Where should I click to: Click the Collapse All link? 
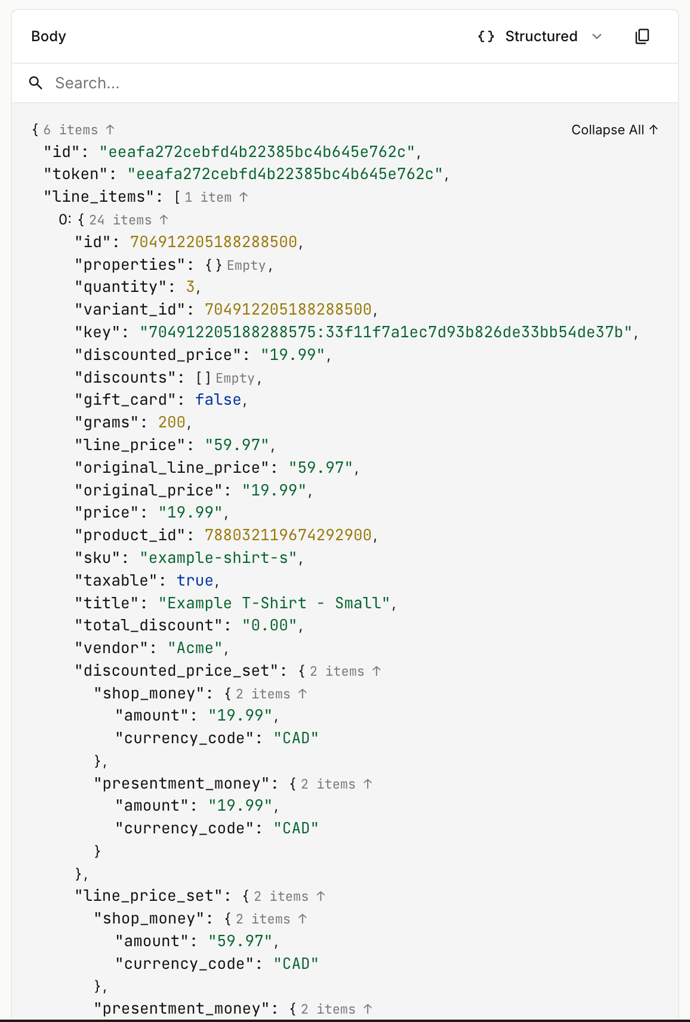click(x=614, y=130)
